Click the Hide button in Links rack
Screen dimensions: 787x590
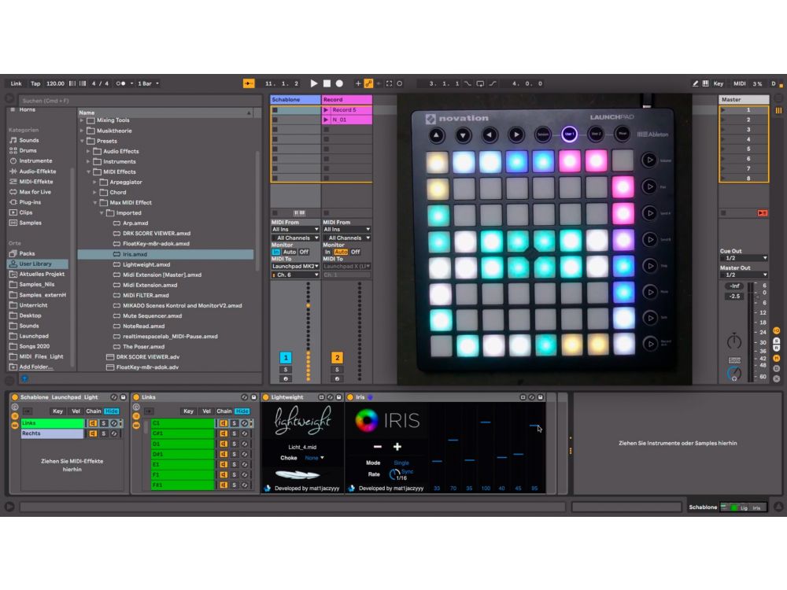[242, 411]
